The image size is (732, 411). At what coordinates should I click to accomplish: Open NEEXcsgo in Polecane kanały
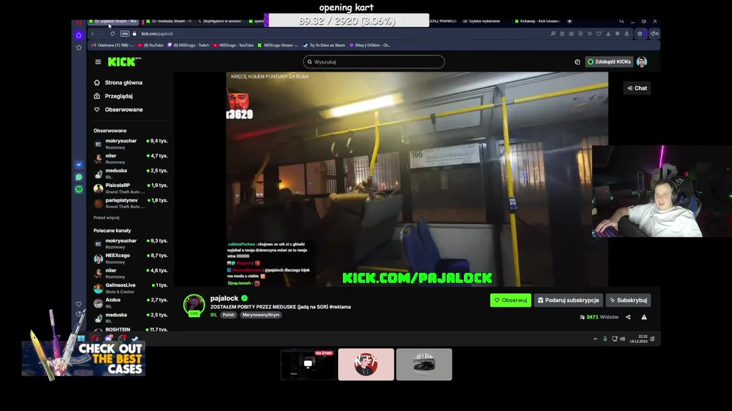(x=130, y=258)
